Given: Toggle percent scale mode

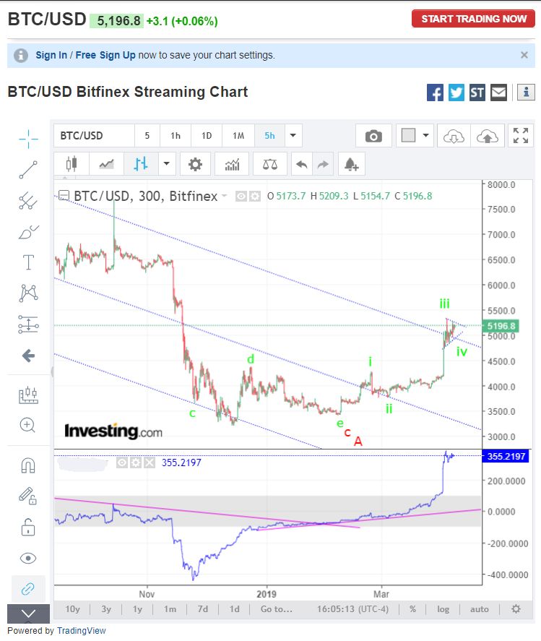Looking at the screenshot, I should click(412, 609).
